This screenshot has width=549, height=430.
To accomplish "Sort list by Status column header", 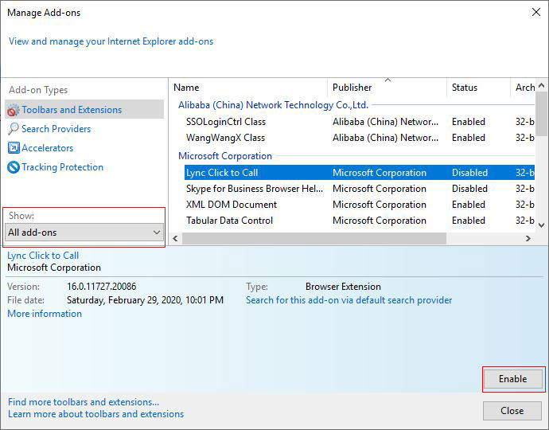I will coord(478,88).
